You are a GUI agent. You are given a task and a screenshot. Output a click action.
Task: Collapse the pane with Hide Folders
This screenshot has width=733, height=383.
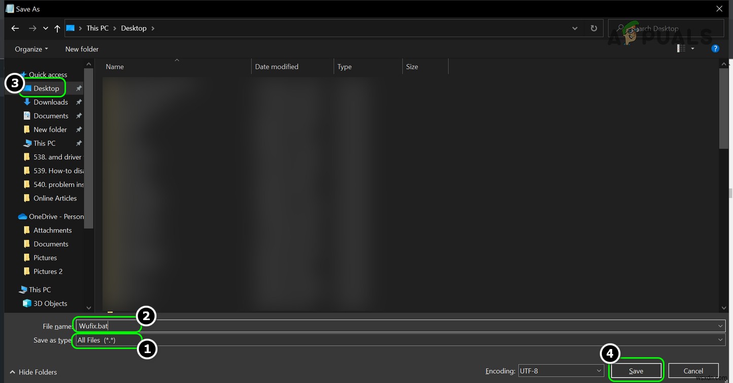point(34,372)
